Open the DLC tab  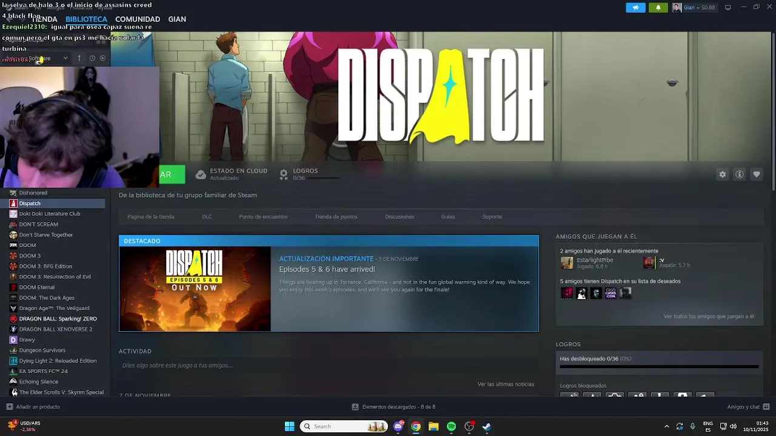[207, 217]
